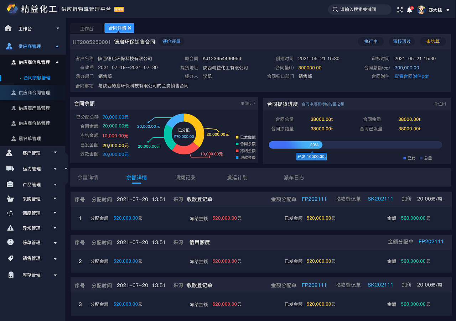Open the notification bell with badge
456x321 pixels.
point(409,10)
